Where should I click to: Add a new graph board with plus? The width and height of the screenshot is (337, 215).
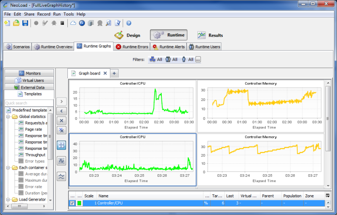click(x=114, y=73)
